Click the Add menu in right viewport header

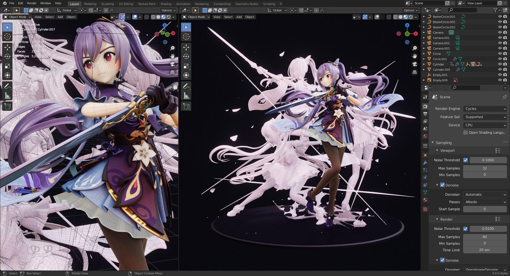[x=239, y=17]
